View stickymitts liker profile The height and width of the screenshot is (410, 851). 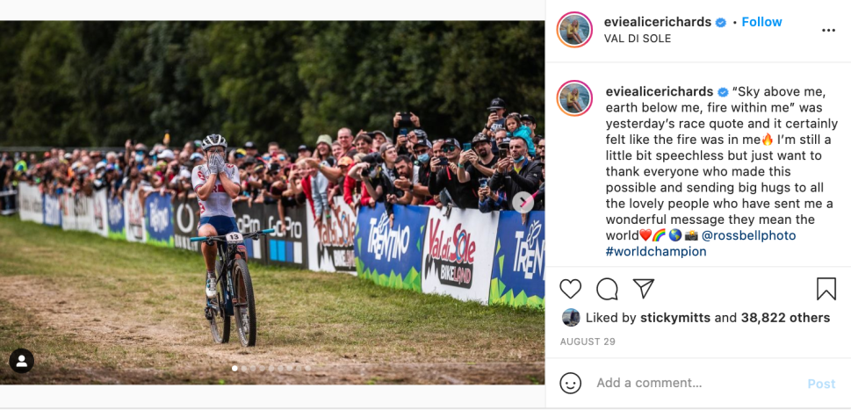675,318
